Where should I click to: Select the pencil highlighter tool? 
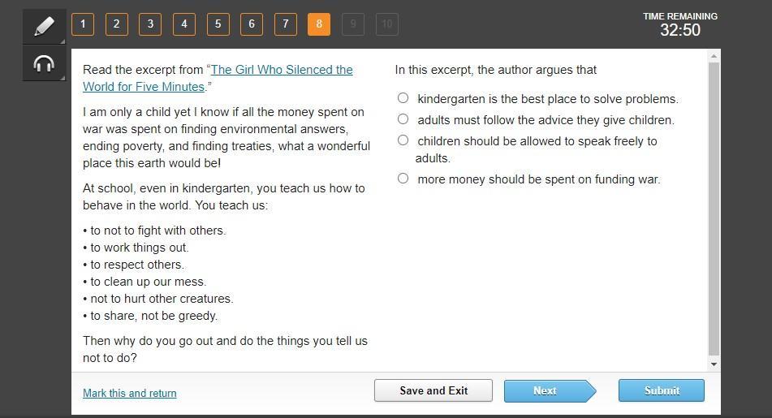(44, 27)
